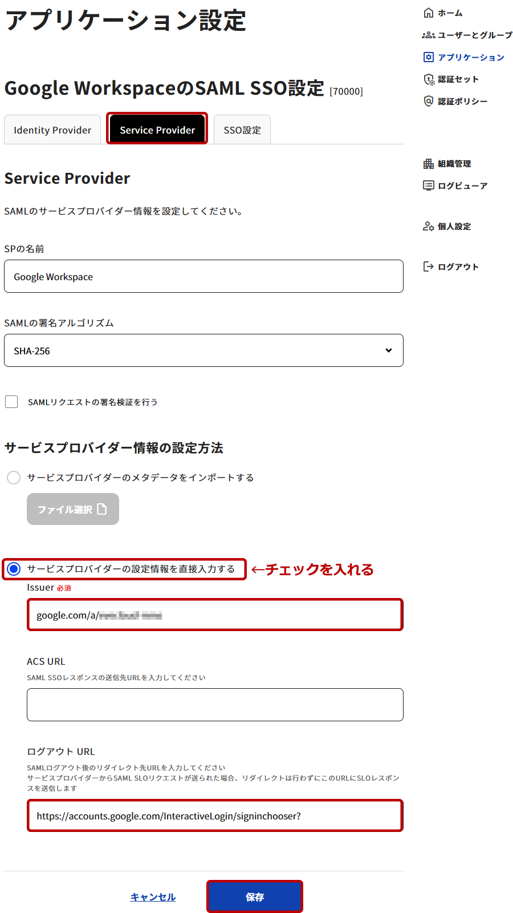Click the Log Viewer icon

tap(429, 185)
